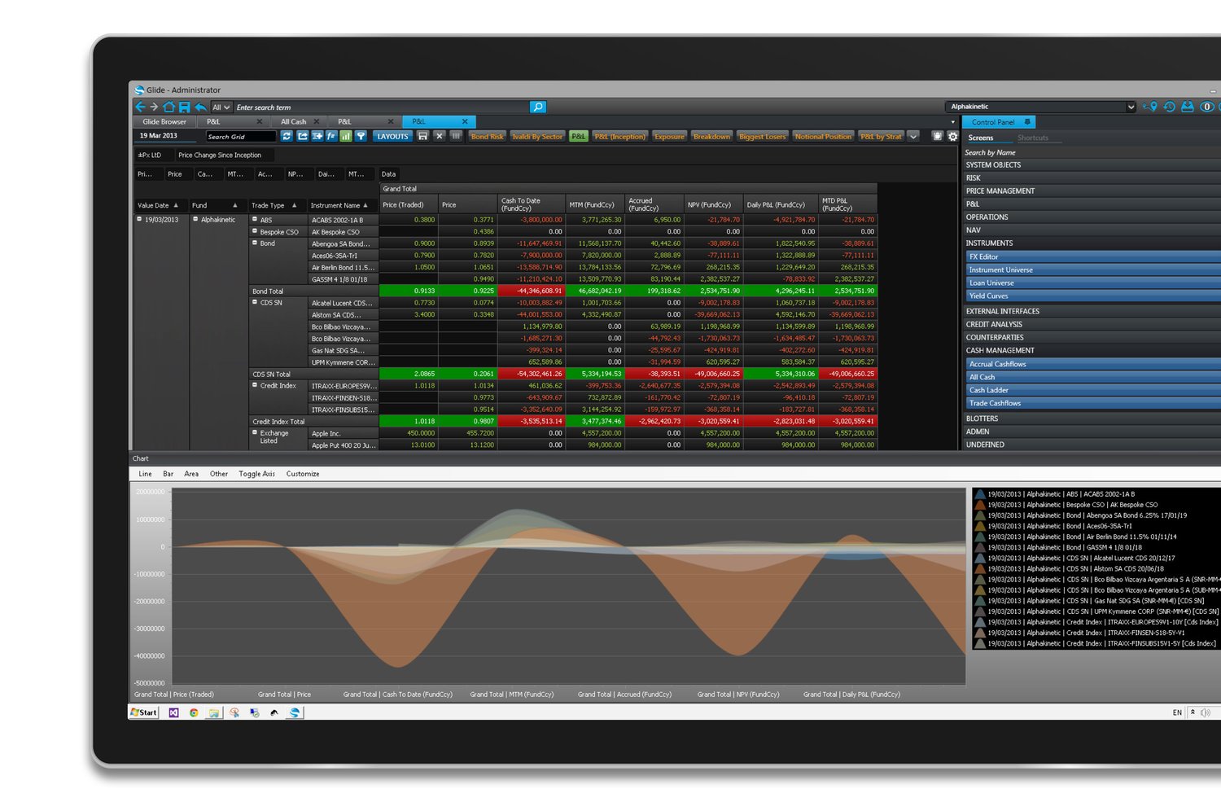
Task: Switch to the Glide Browser tab
Action: [x=164, y=122]
